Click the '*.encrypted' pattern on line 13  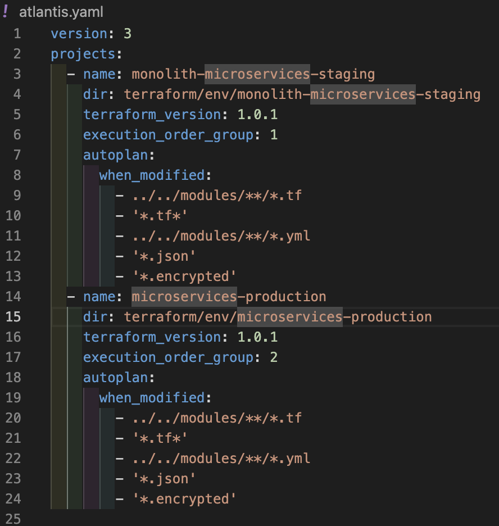pyautogui.click(x=184, y=276)
